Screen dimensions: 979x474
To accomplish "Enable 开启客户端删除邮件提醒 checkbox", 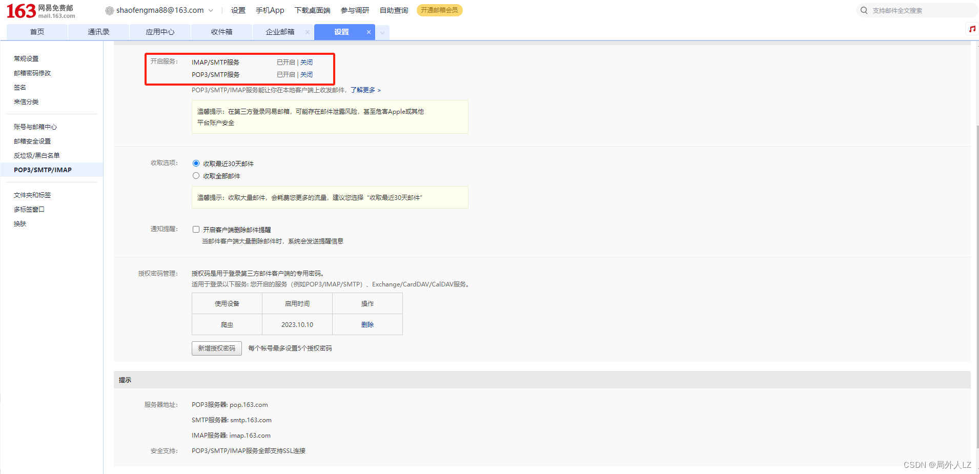I will click(x=196, y=229).
